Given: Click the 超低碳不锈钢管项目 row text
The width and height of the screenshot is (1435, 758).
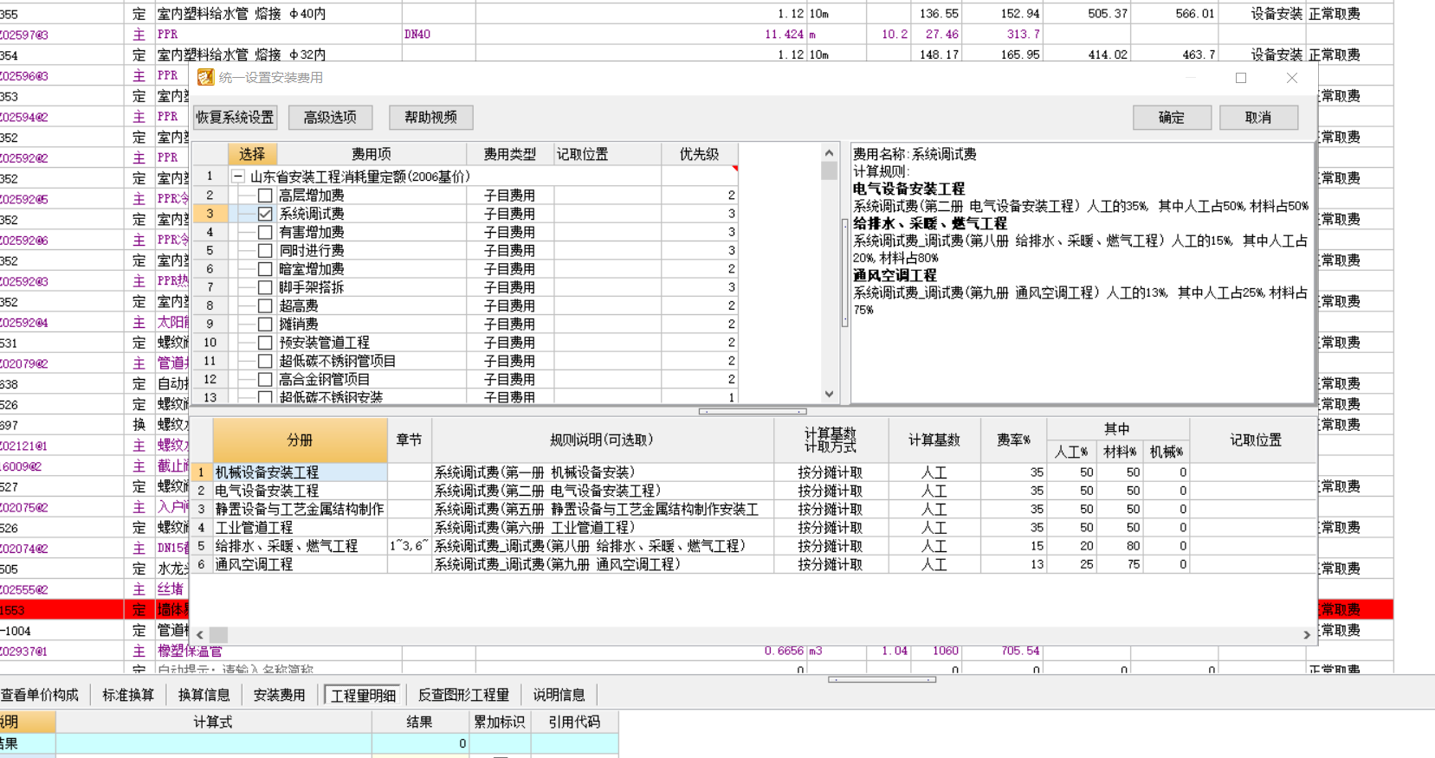Looking at the screenshot, I should tap(337, 361).
